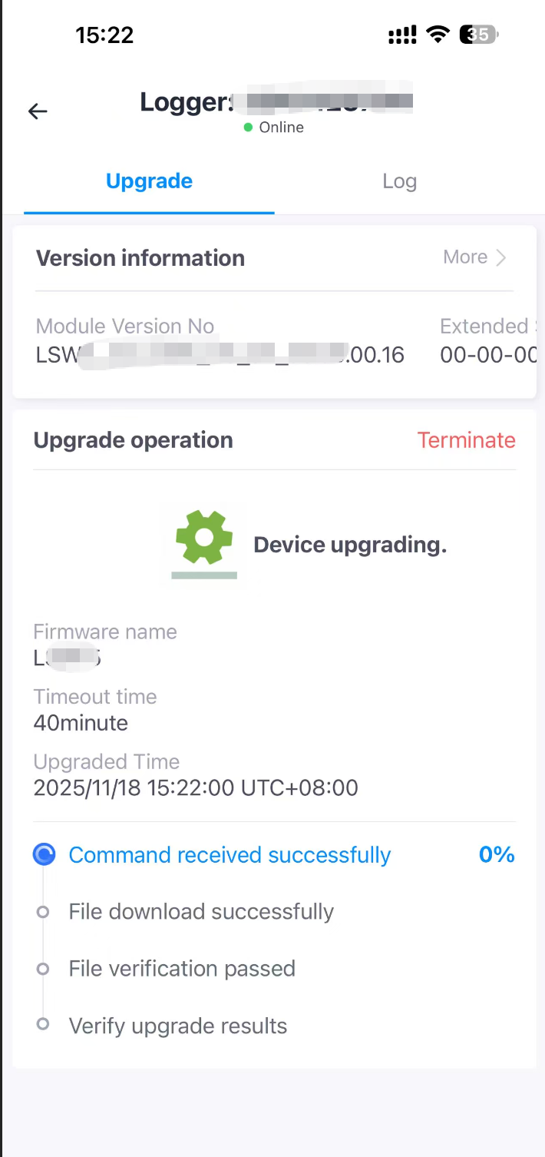Tap the Upgraded Time value
This screenshot has width=545, height=1157.
196,788
